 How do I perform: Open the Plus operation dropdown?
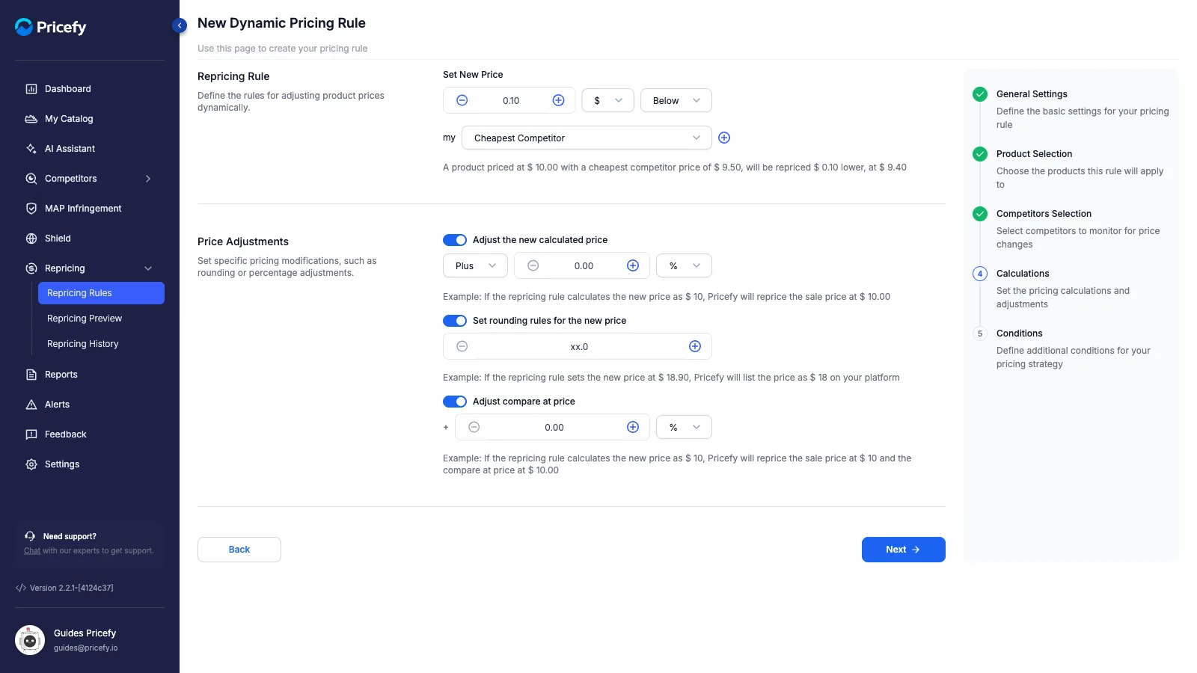tap(475, 265)
